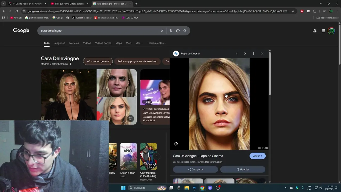Open the Life in a Year poster
Viewport: 341px width, 192px height.
(x=128, y=156)
